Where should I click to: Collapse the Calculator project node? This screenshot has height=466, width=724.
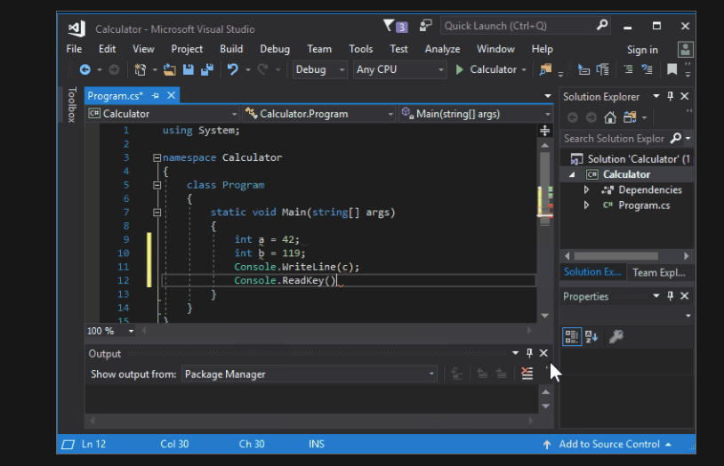[x=572, y=174]
